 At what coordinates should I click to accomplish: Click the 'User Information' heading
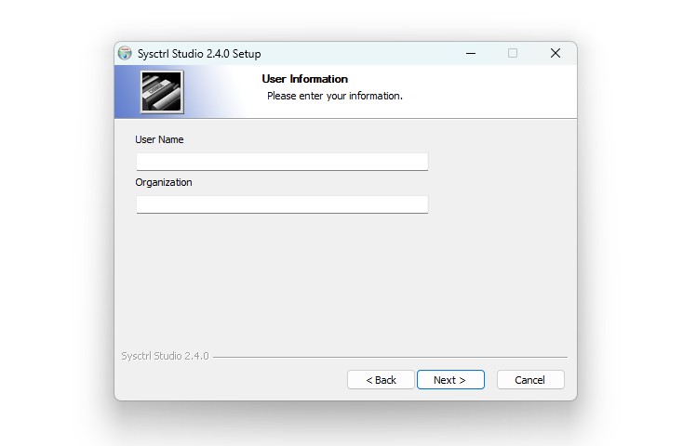point(304,79)
